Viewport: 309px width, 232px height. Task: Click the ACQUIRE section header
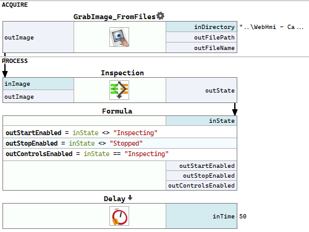click(x=15, y=5)
